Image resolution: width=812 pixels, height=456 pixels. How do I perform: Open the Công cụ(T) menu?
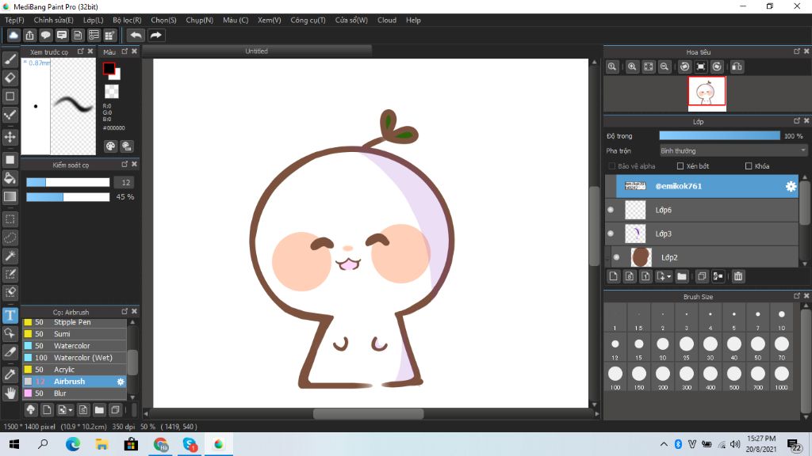pyautogui.click(x=308, y=20)
